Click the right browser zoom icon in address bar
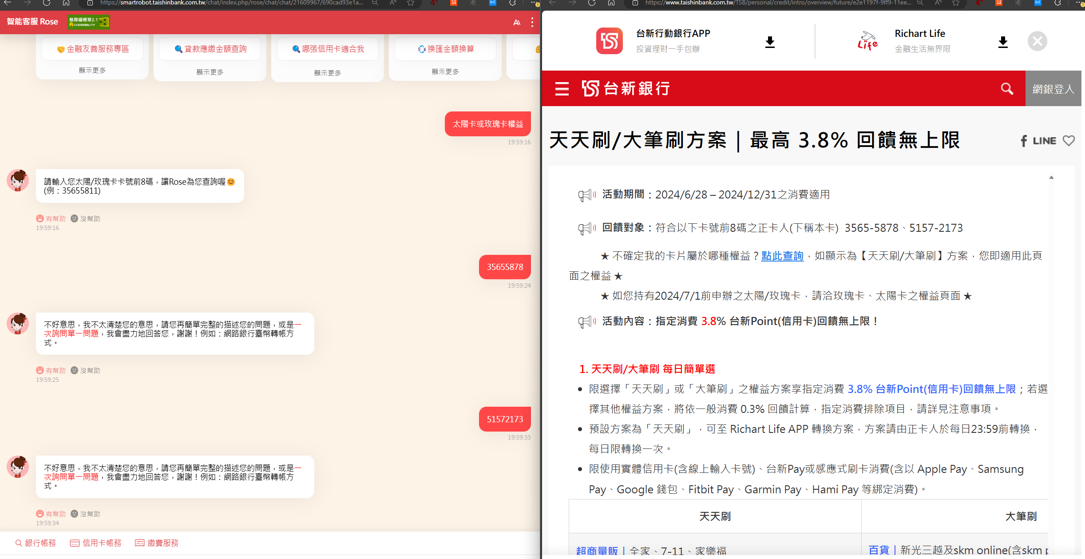 click(920, 3)
